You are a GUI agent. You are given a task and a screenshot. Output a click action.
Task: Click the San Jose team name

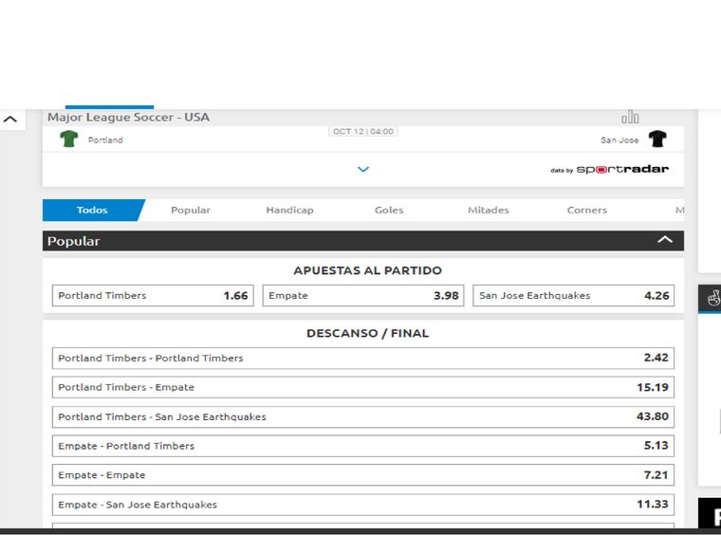[x=619, y=140]
